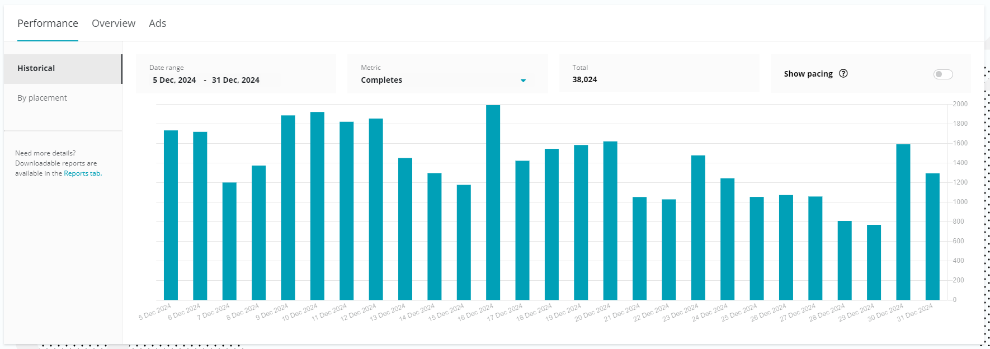The height and width of the screenshot is (349, 990).
Task: Click the start date 5 Dec, 2024
Action: click(x=174, y=80)
